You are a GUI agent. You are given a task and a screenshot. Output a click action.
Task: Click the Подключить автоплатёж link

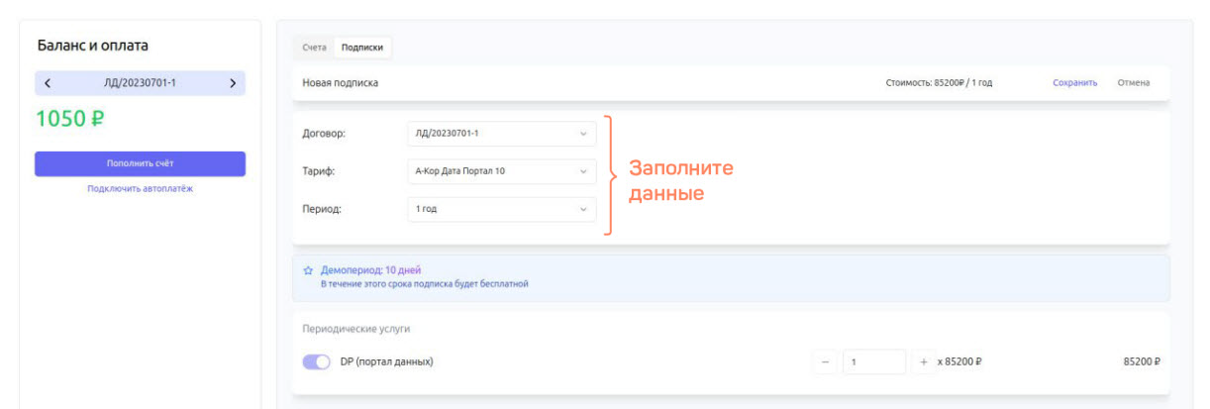pyautogui.click(x=140, y=189)
